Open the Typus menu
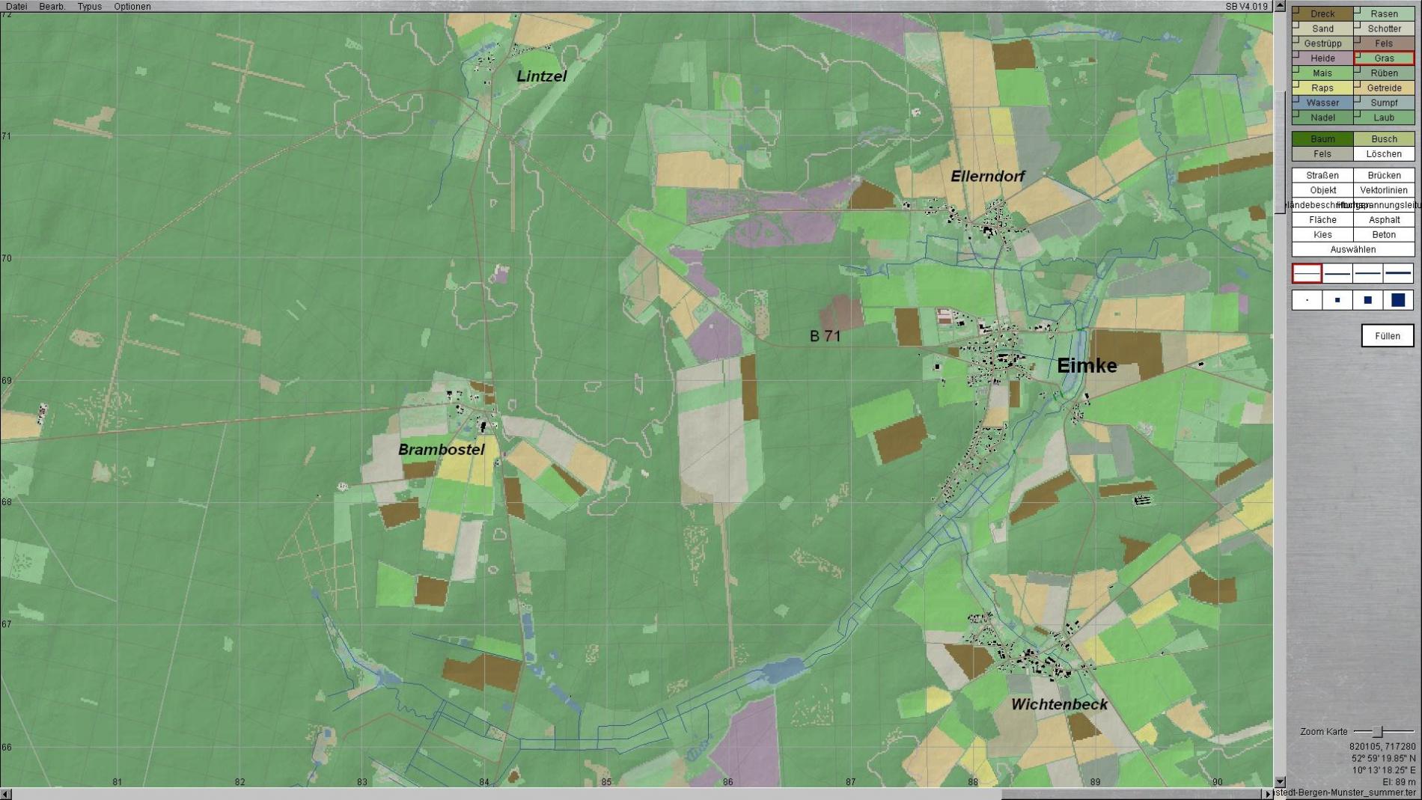Viewport: 1422px width, 800px height. (89, 6)
